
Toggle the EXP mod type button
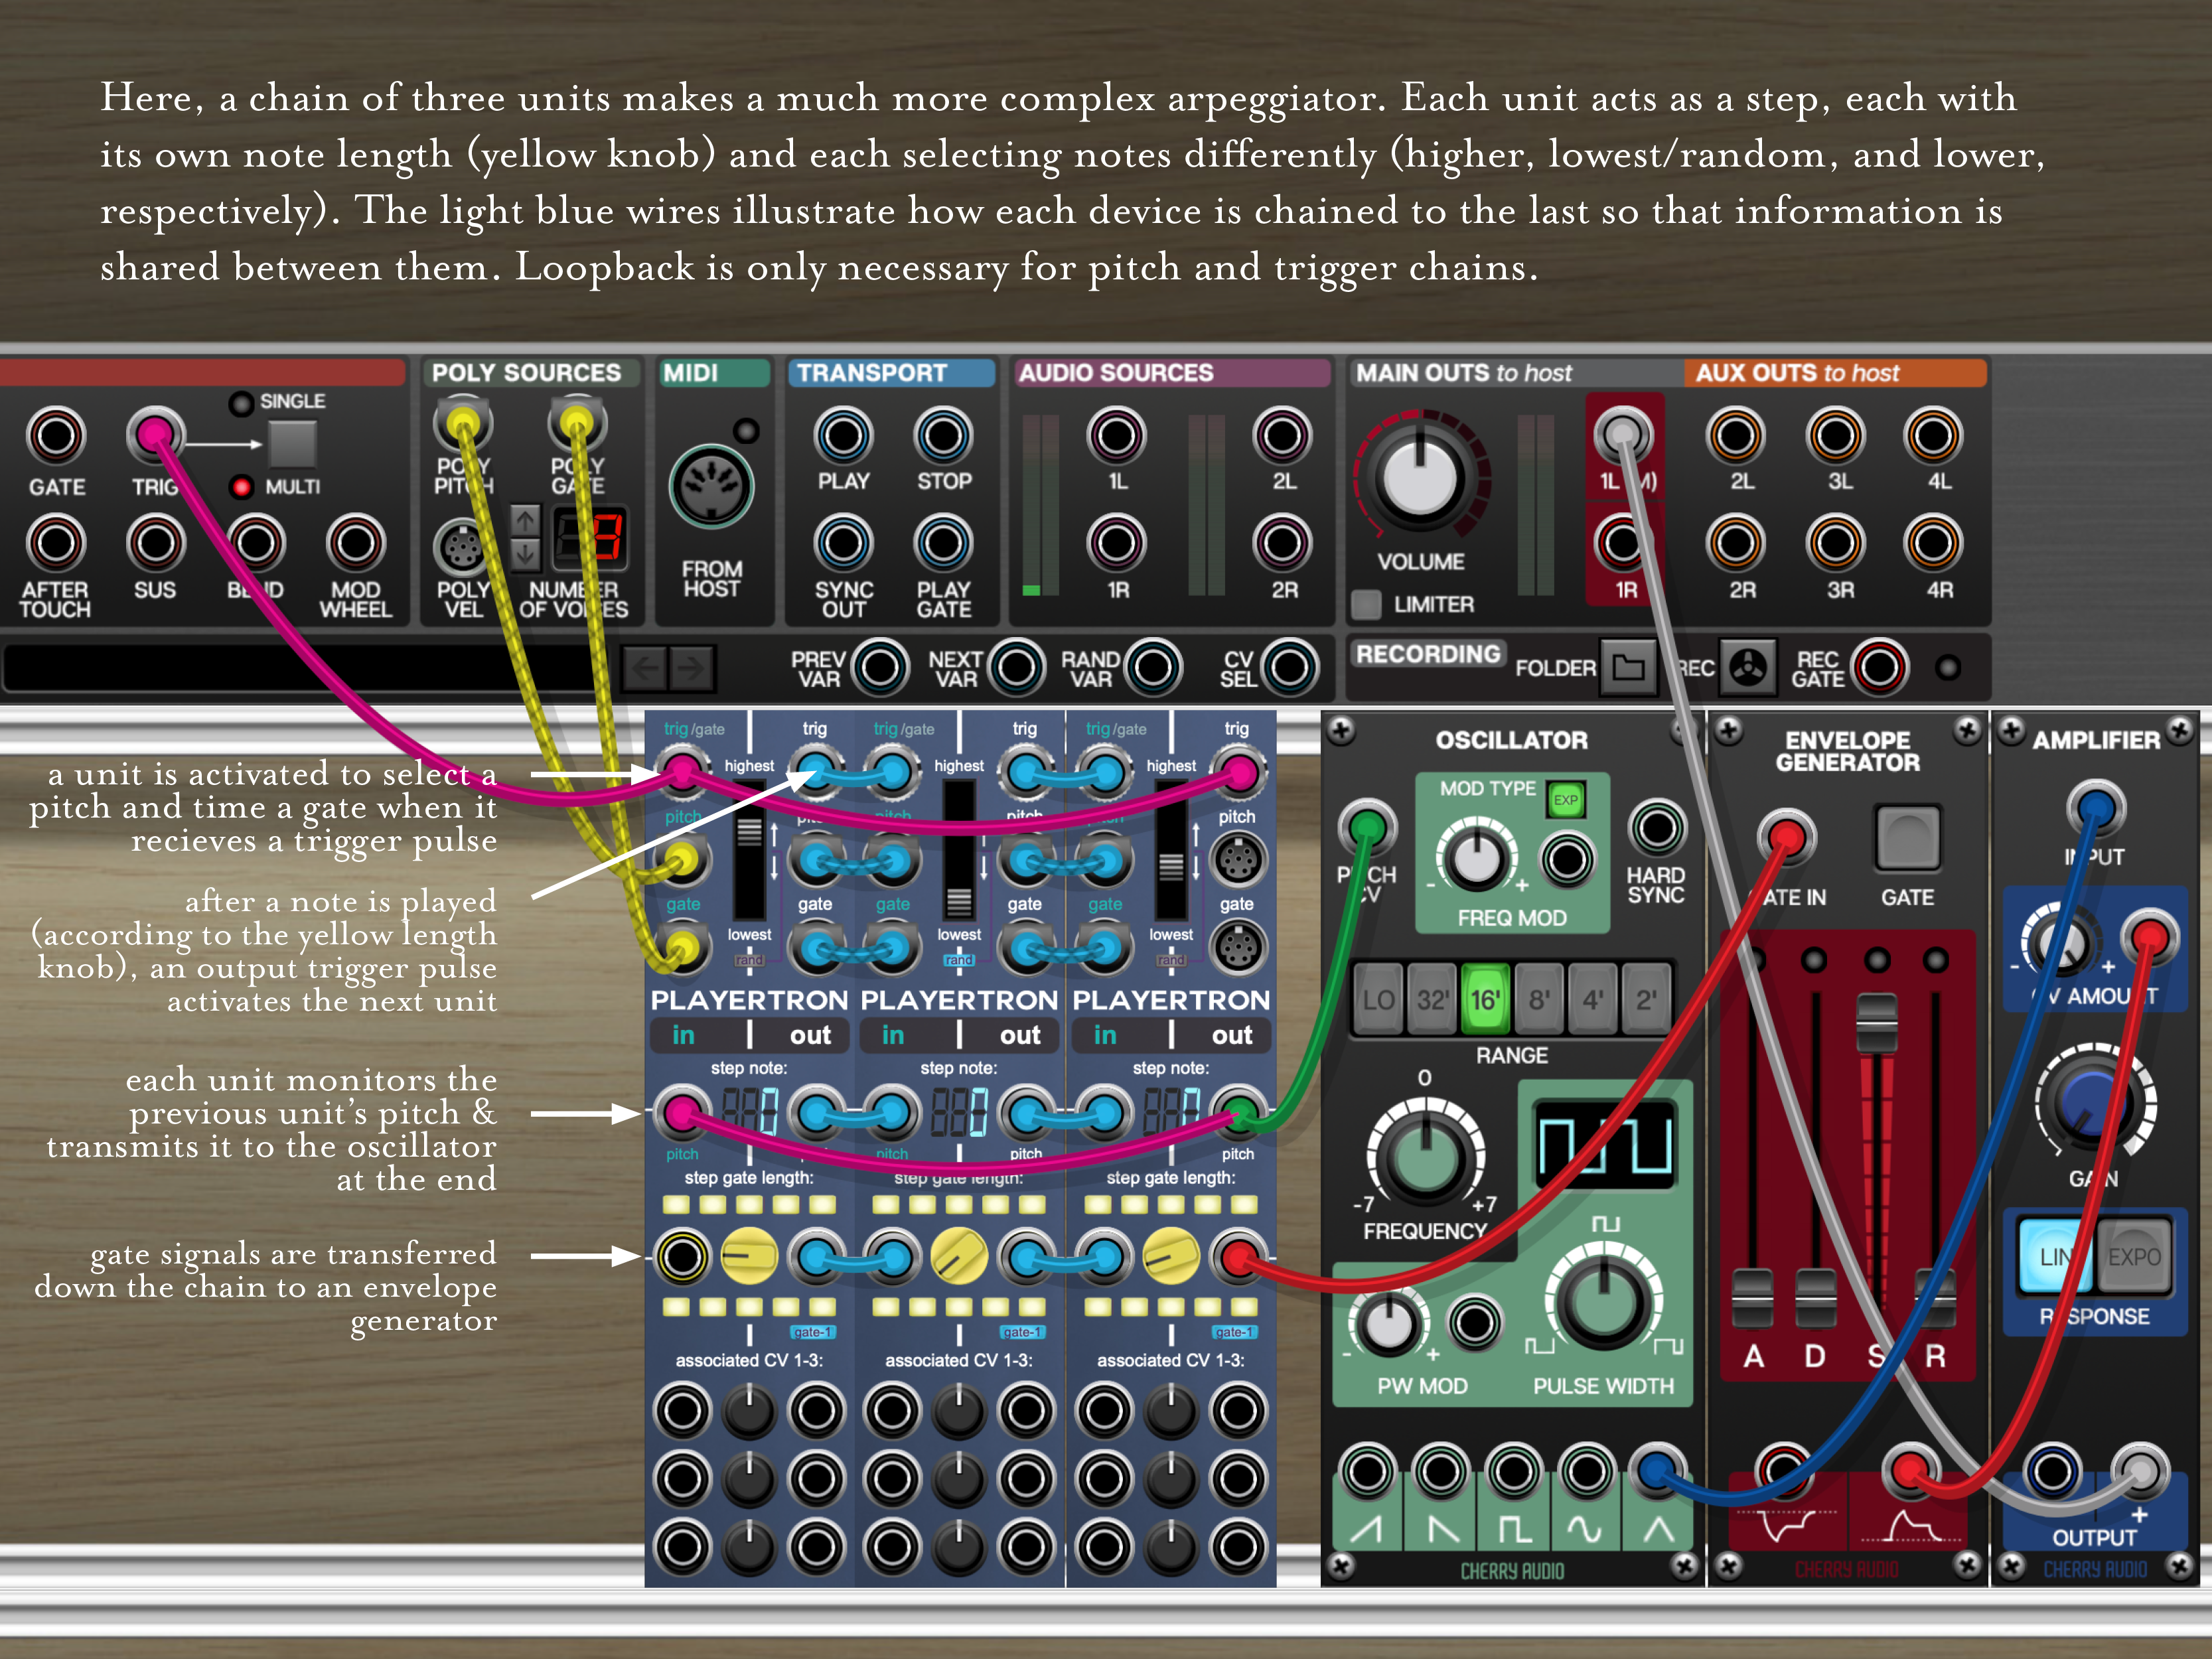[x=1565, y=799]
